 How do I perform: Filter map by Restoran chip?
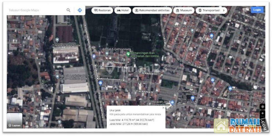click(102, 11)
